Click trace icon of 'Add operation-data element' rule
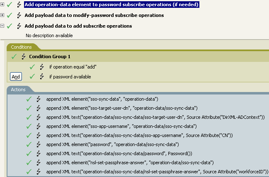The image size is (269, 177). point(19,5)
